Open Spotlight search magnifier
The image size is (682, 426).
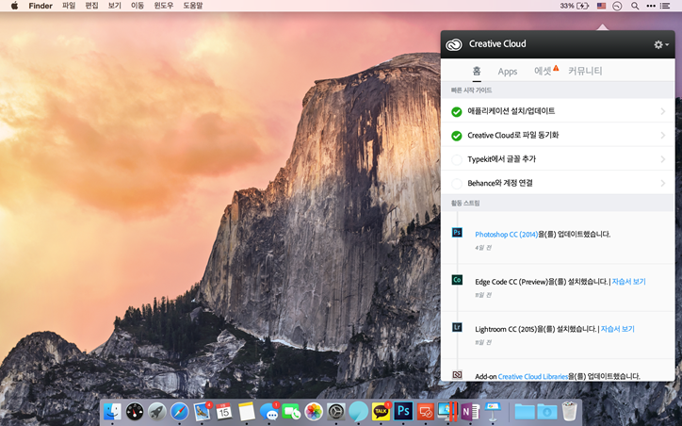tap(635, 6)
